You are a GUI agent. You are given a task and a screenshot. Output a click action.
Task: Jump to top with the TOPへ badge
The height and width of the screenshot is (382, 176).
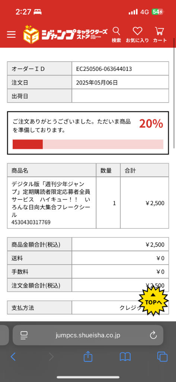[153, 301]
